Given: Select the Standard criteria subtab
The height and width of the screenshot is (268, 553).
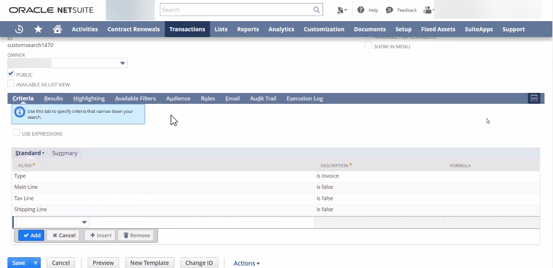Looking at the screenshot, I should tap(28, 153).
